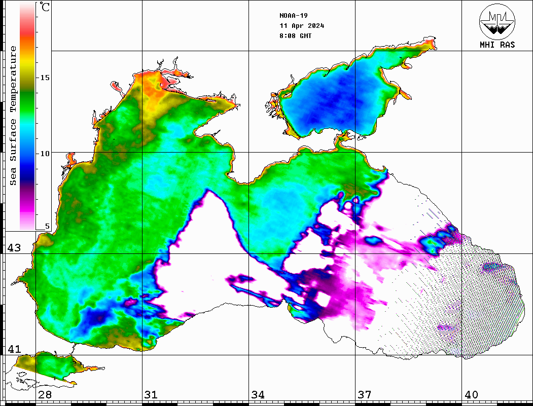
Task: Click the longitude label 37
Action: [365, 394]
